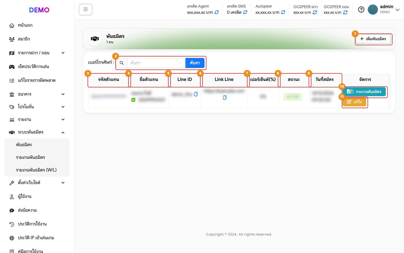This screenshot has height=253, width=404.
Task: Collapse the sidebar menu toggle icon
Action: point(86,10)
